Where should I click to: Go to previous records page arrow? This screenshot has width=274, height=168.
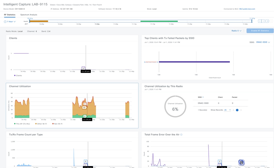[233, 110]
